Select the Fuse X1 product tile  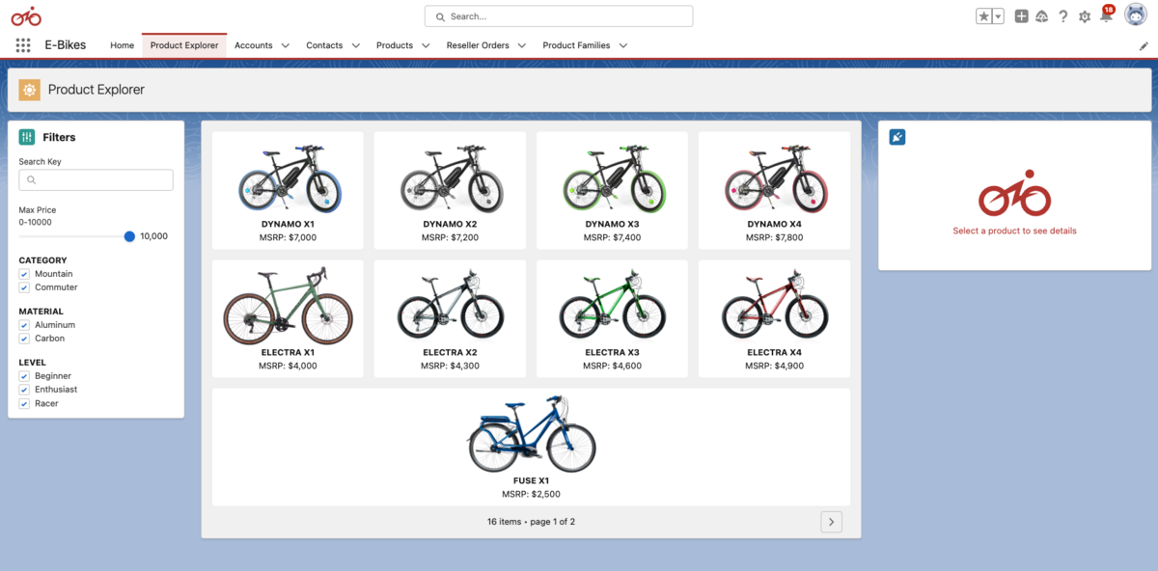point(531,447)
